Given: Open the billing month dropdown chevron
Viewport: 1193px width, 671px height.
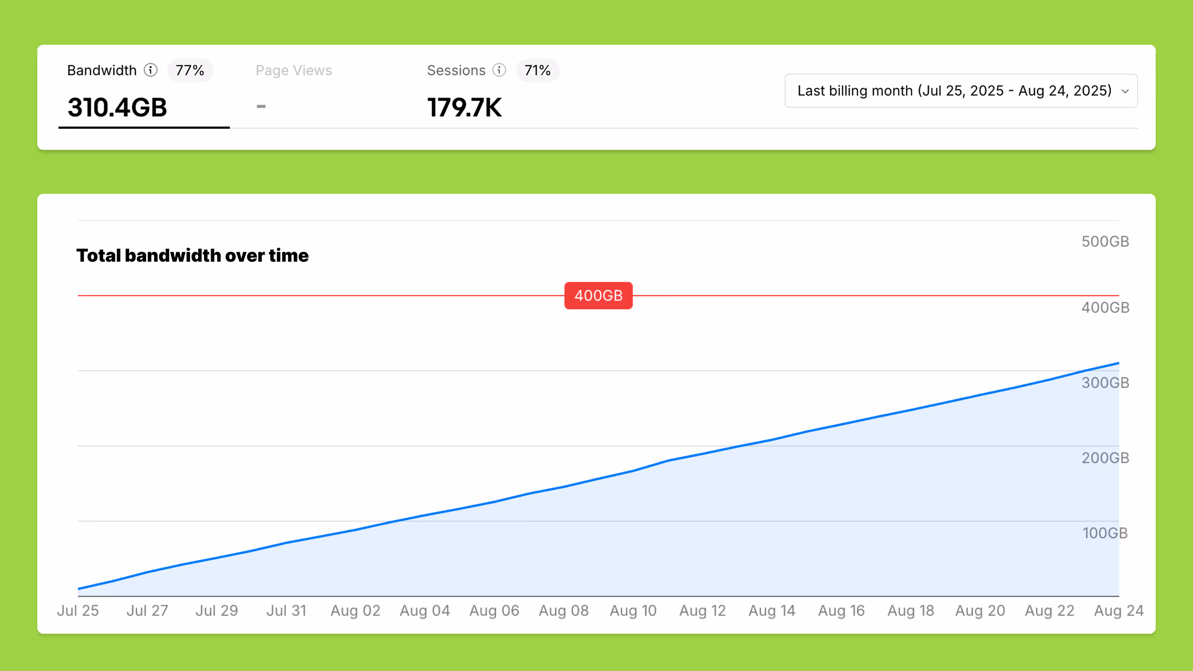Looking at the screenshot, I should [x=1125, y=91].
